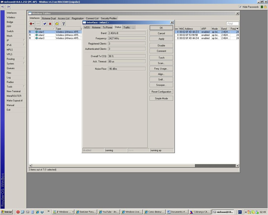
Task: Click the Comment button in Interface dialog
Action: (161, 51)
